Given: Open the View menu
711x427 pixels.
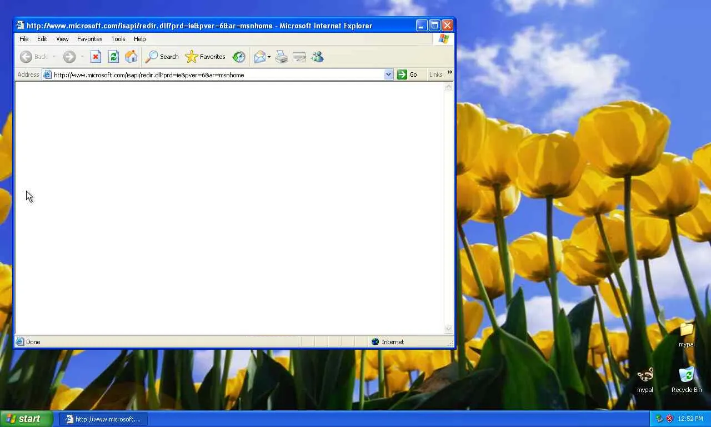Looking at the screenshot, I should [62, 39].
